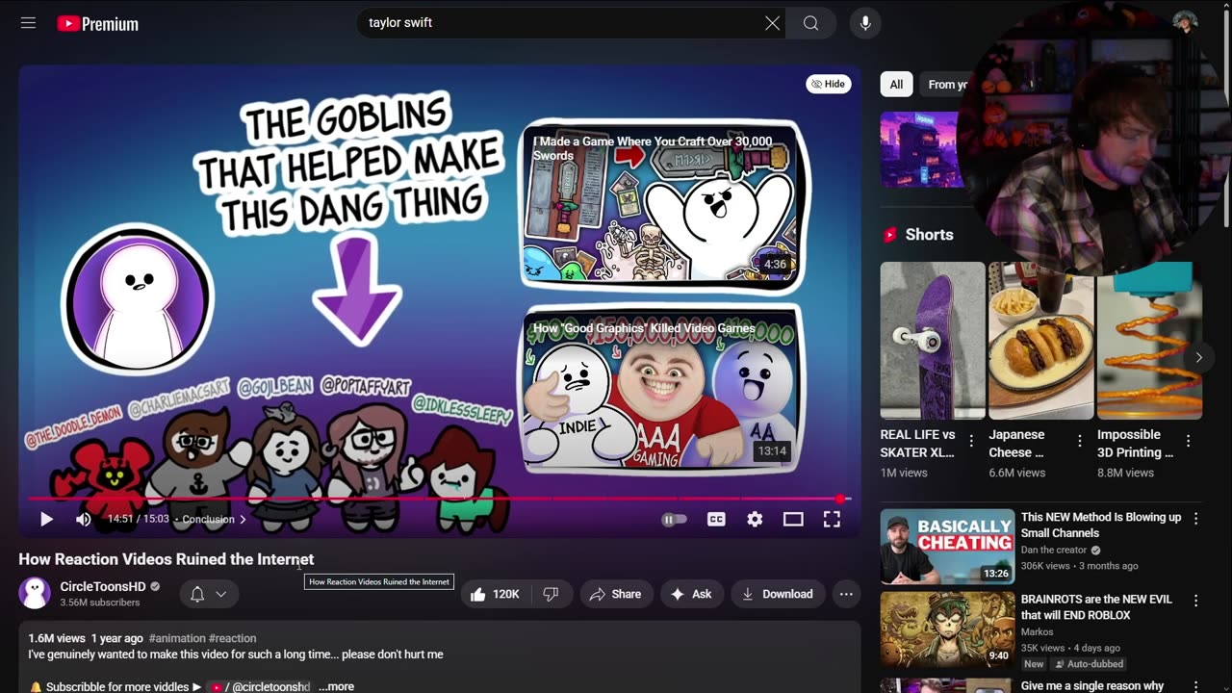Seek on the red video progress bar

point(439,499)
